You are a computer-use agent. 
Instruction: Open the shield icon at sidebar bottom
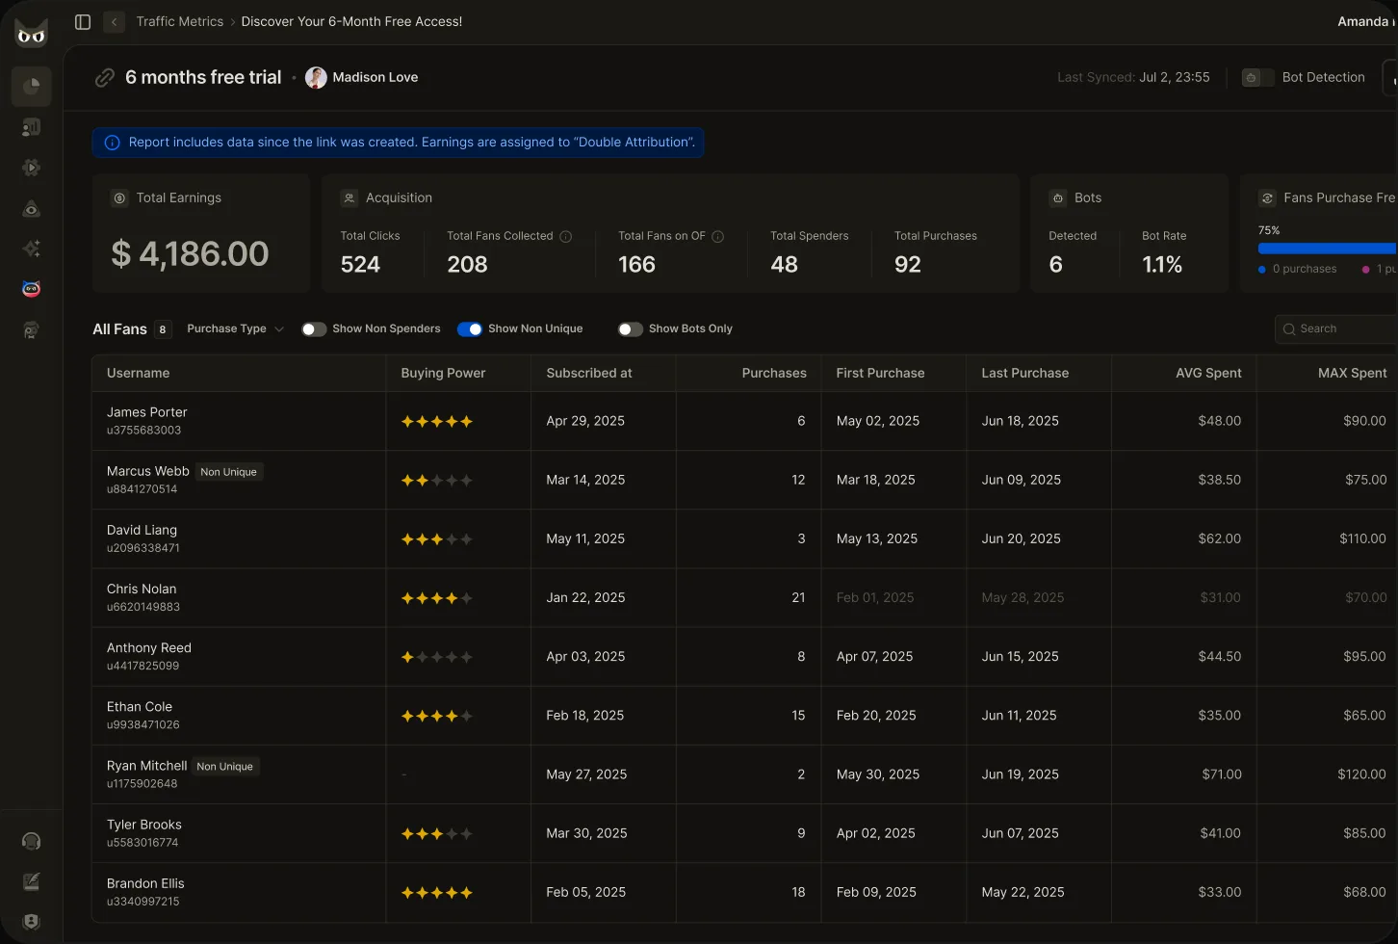[x=31, y=922]
